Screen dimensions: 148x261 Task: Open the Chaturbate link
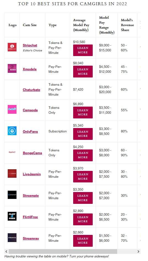pyautogui.click(x=32, y=90)
